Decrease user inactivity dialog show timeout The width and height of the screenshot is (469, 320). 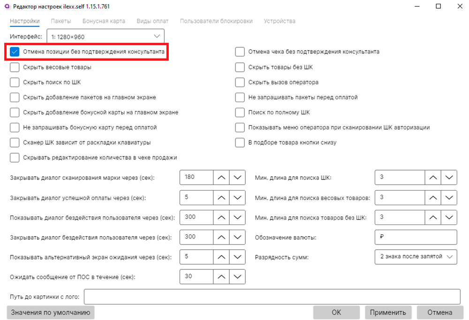point(237,217)
